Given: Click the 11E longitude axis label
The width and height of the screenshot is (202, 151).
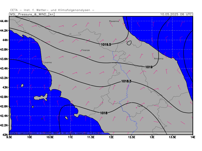Looking at the screenshot, I should (x=70, y=137).
